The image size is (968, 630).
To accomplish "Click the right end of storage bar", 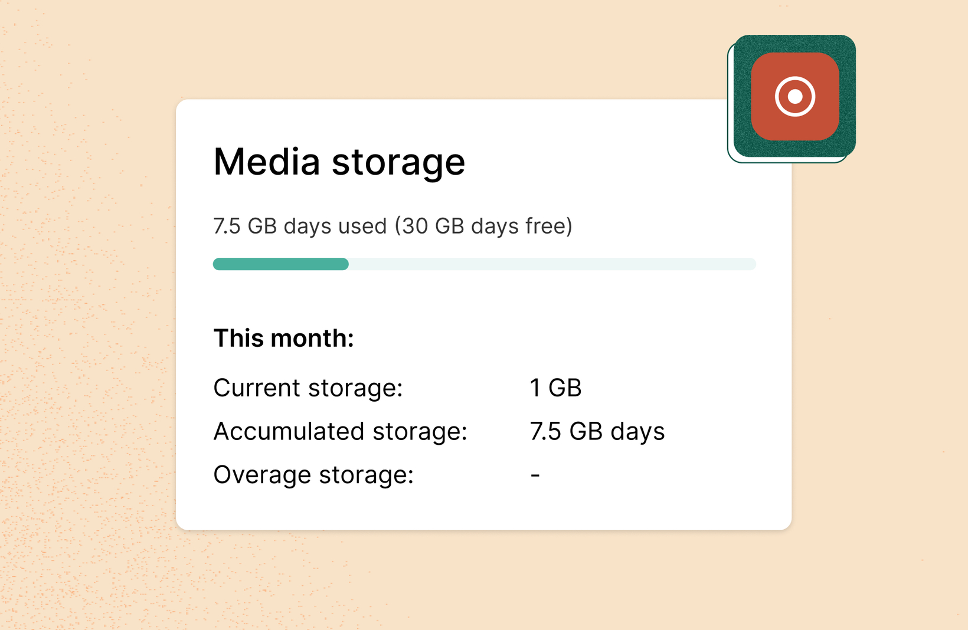I will point(751,264).
